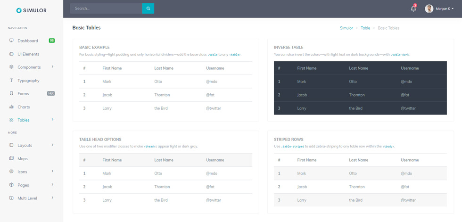Expand the Tables submenu chevron
The width and height of the screenshot is (462, 222).
coord(52,120)
